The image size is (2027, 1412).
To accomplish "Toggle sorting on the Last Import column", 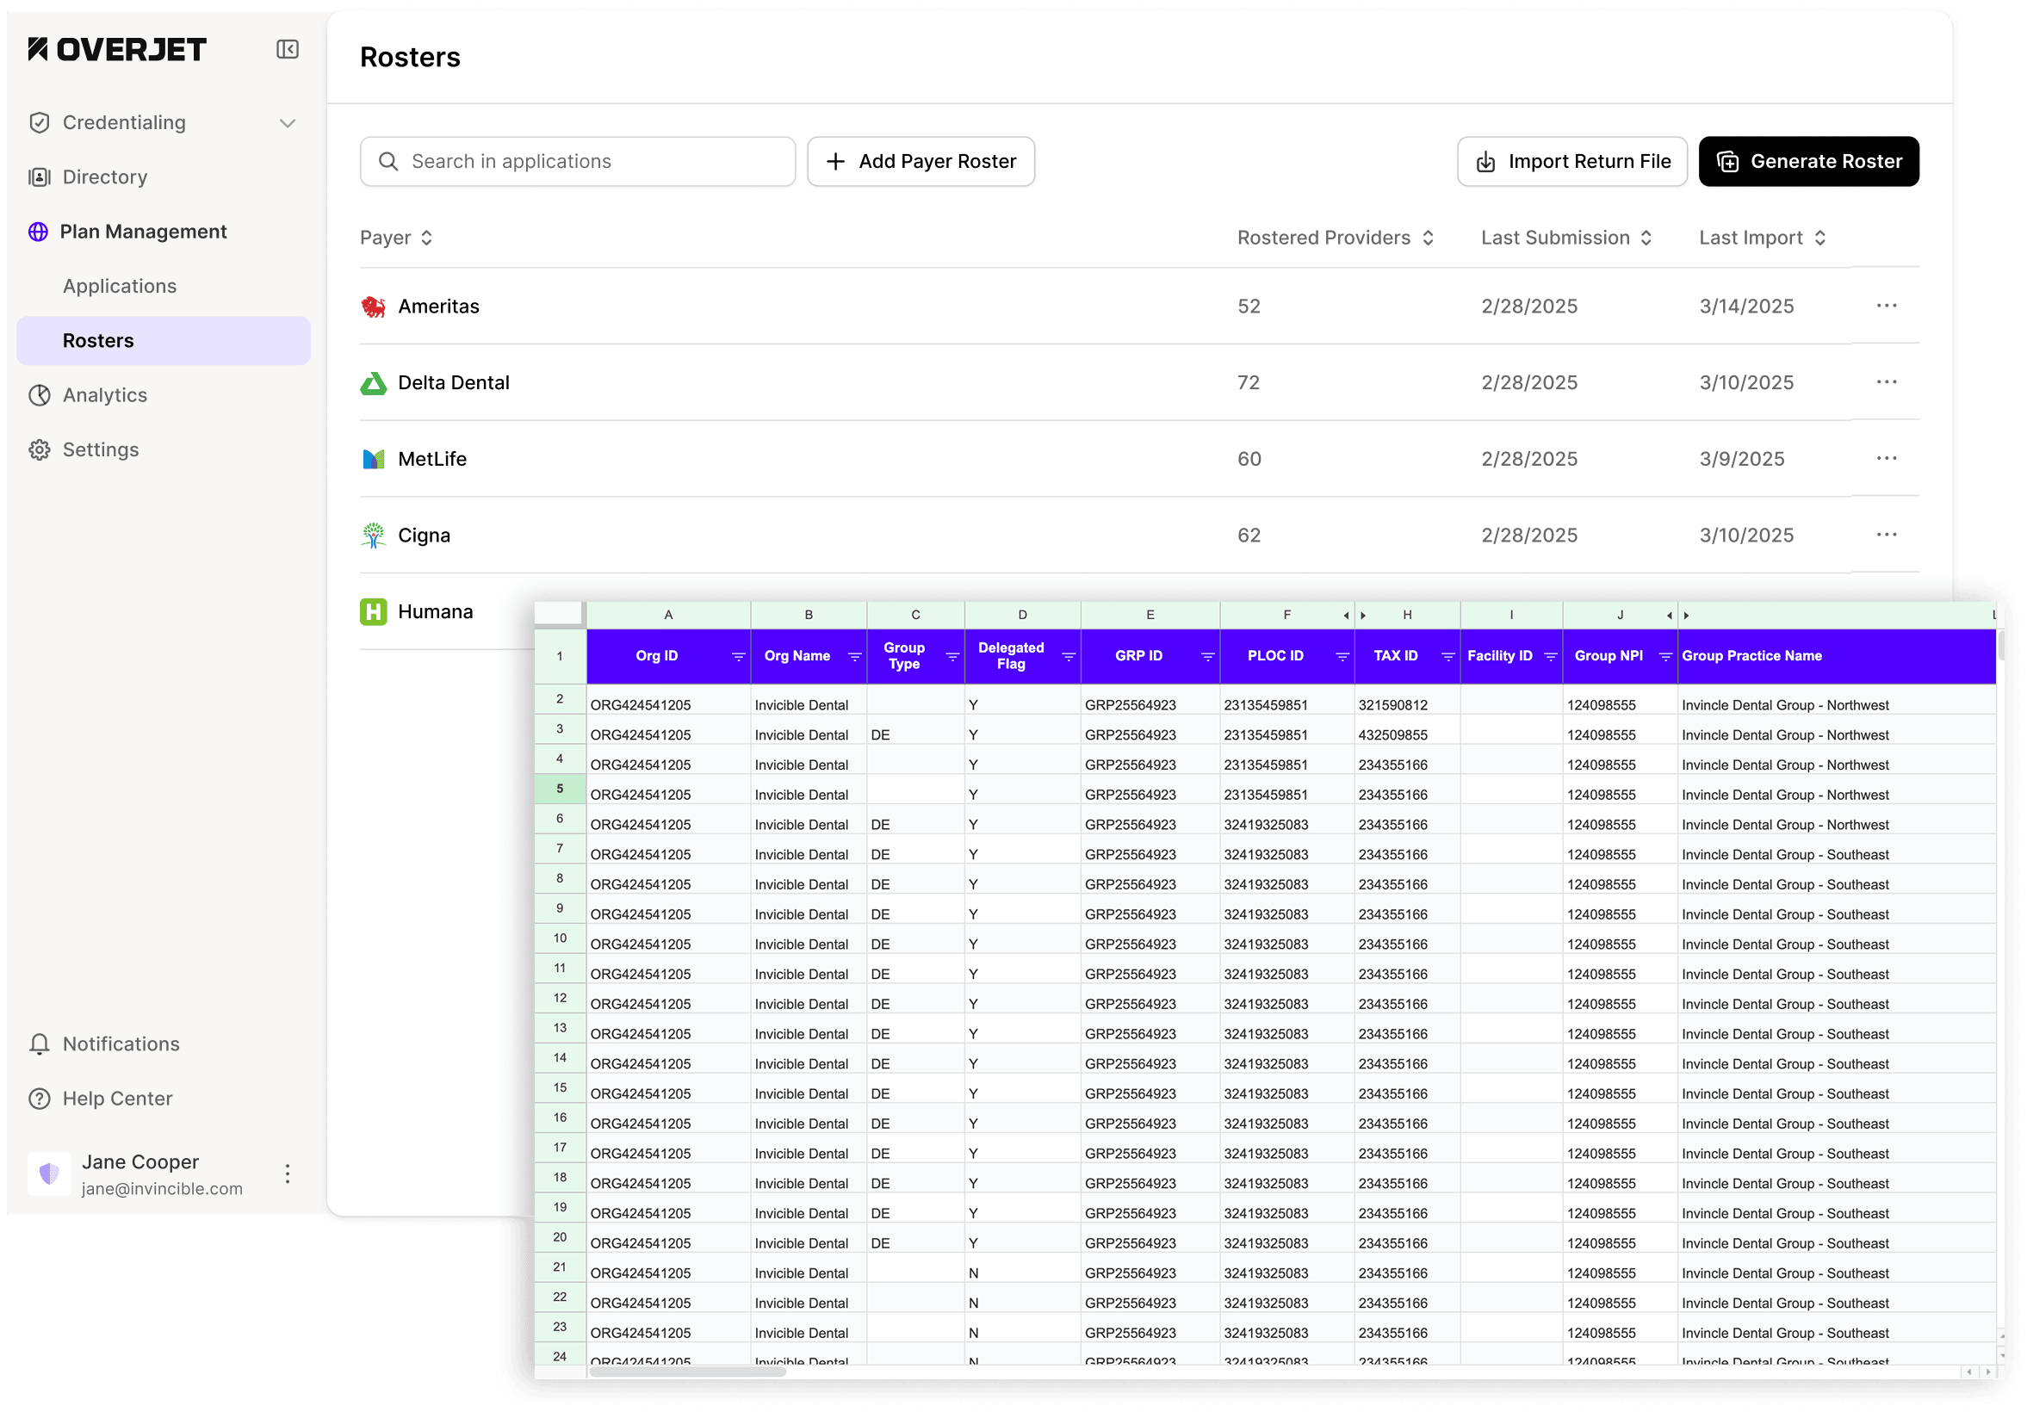I will [x=1819, y=238].
